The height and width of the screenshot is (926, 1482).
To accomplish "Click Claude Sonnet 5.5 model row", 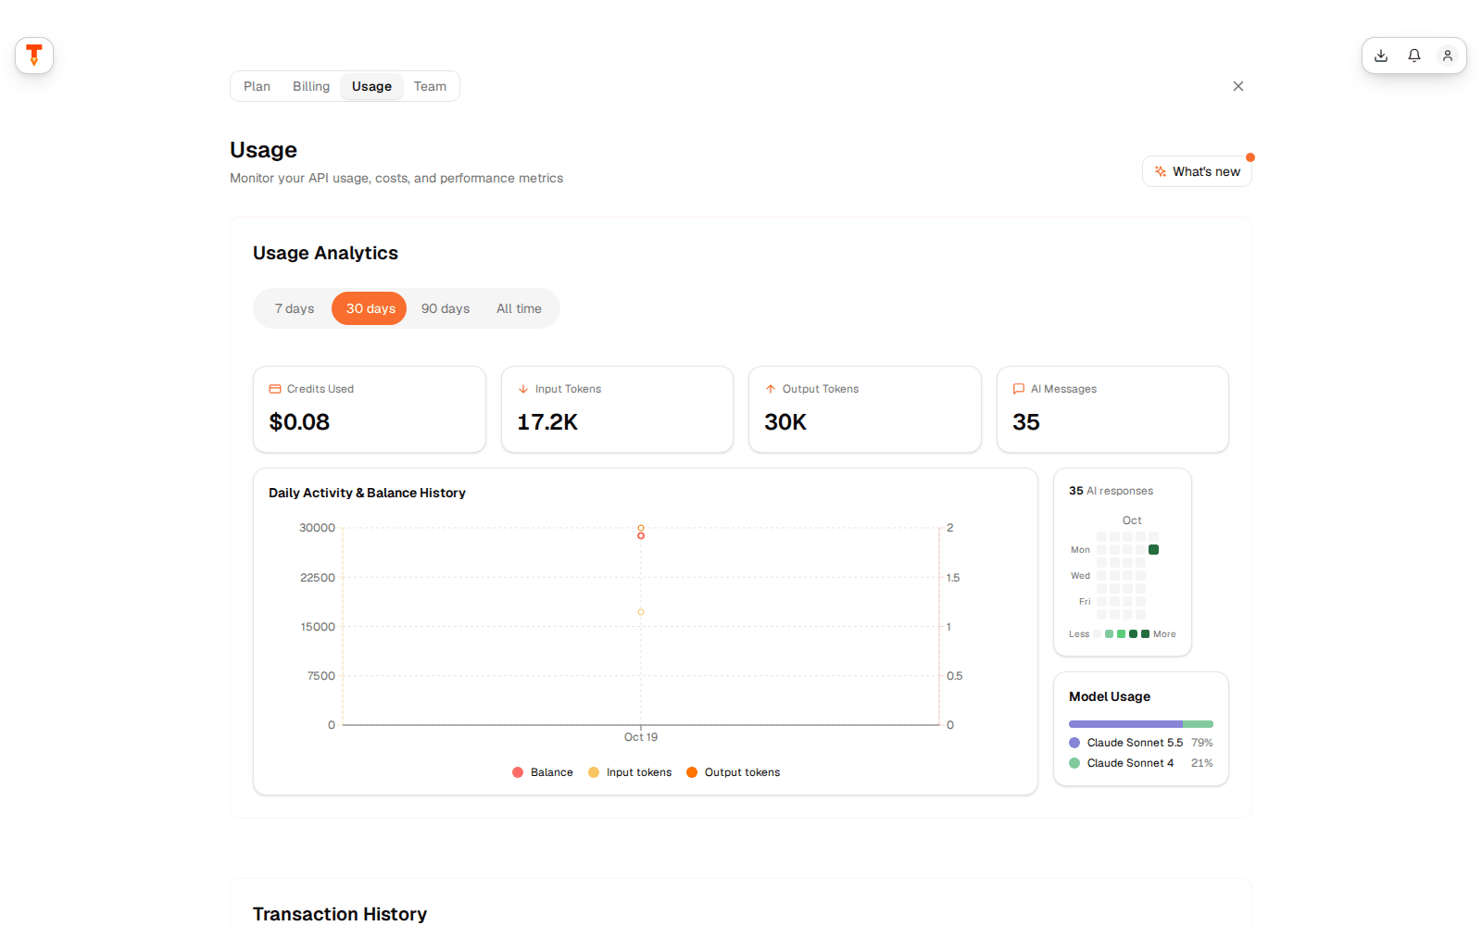I will 1141,743.
